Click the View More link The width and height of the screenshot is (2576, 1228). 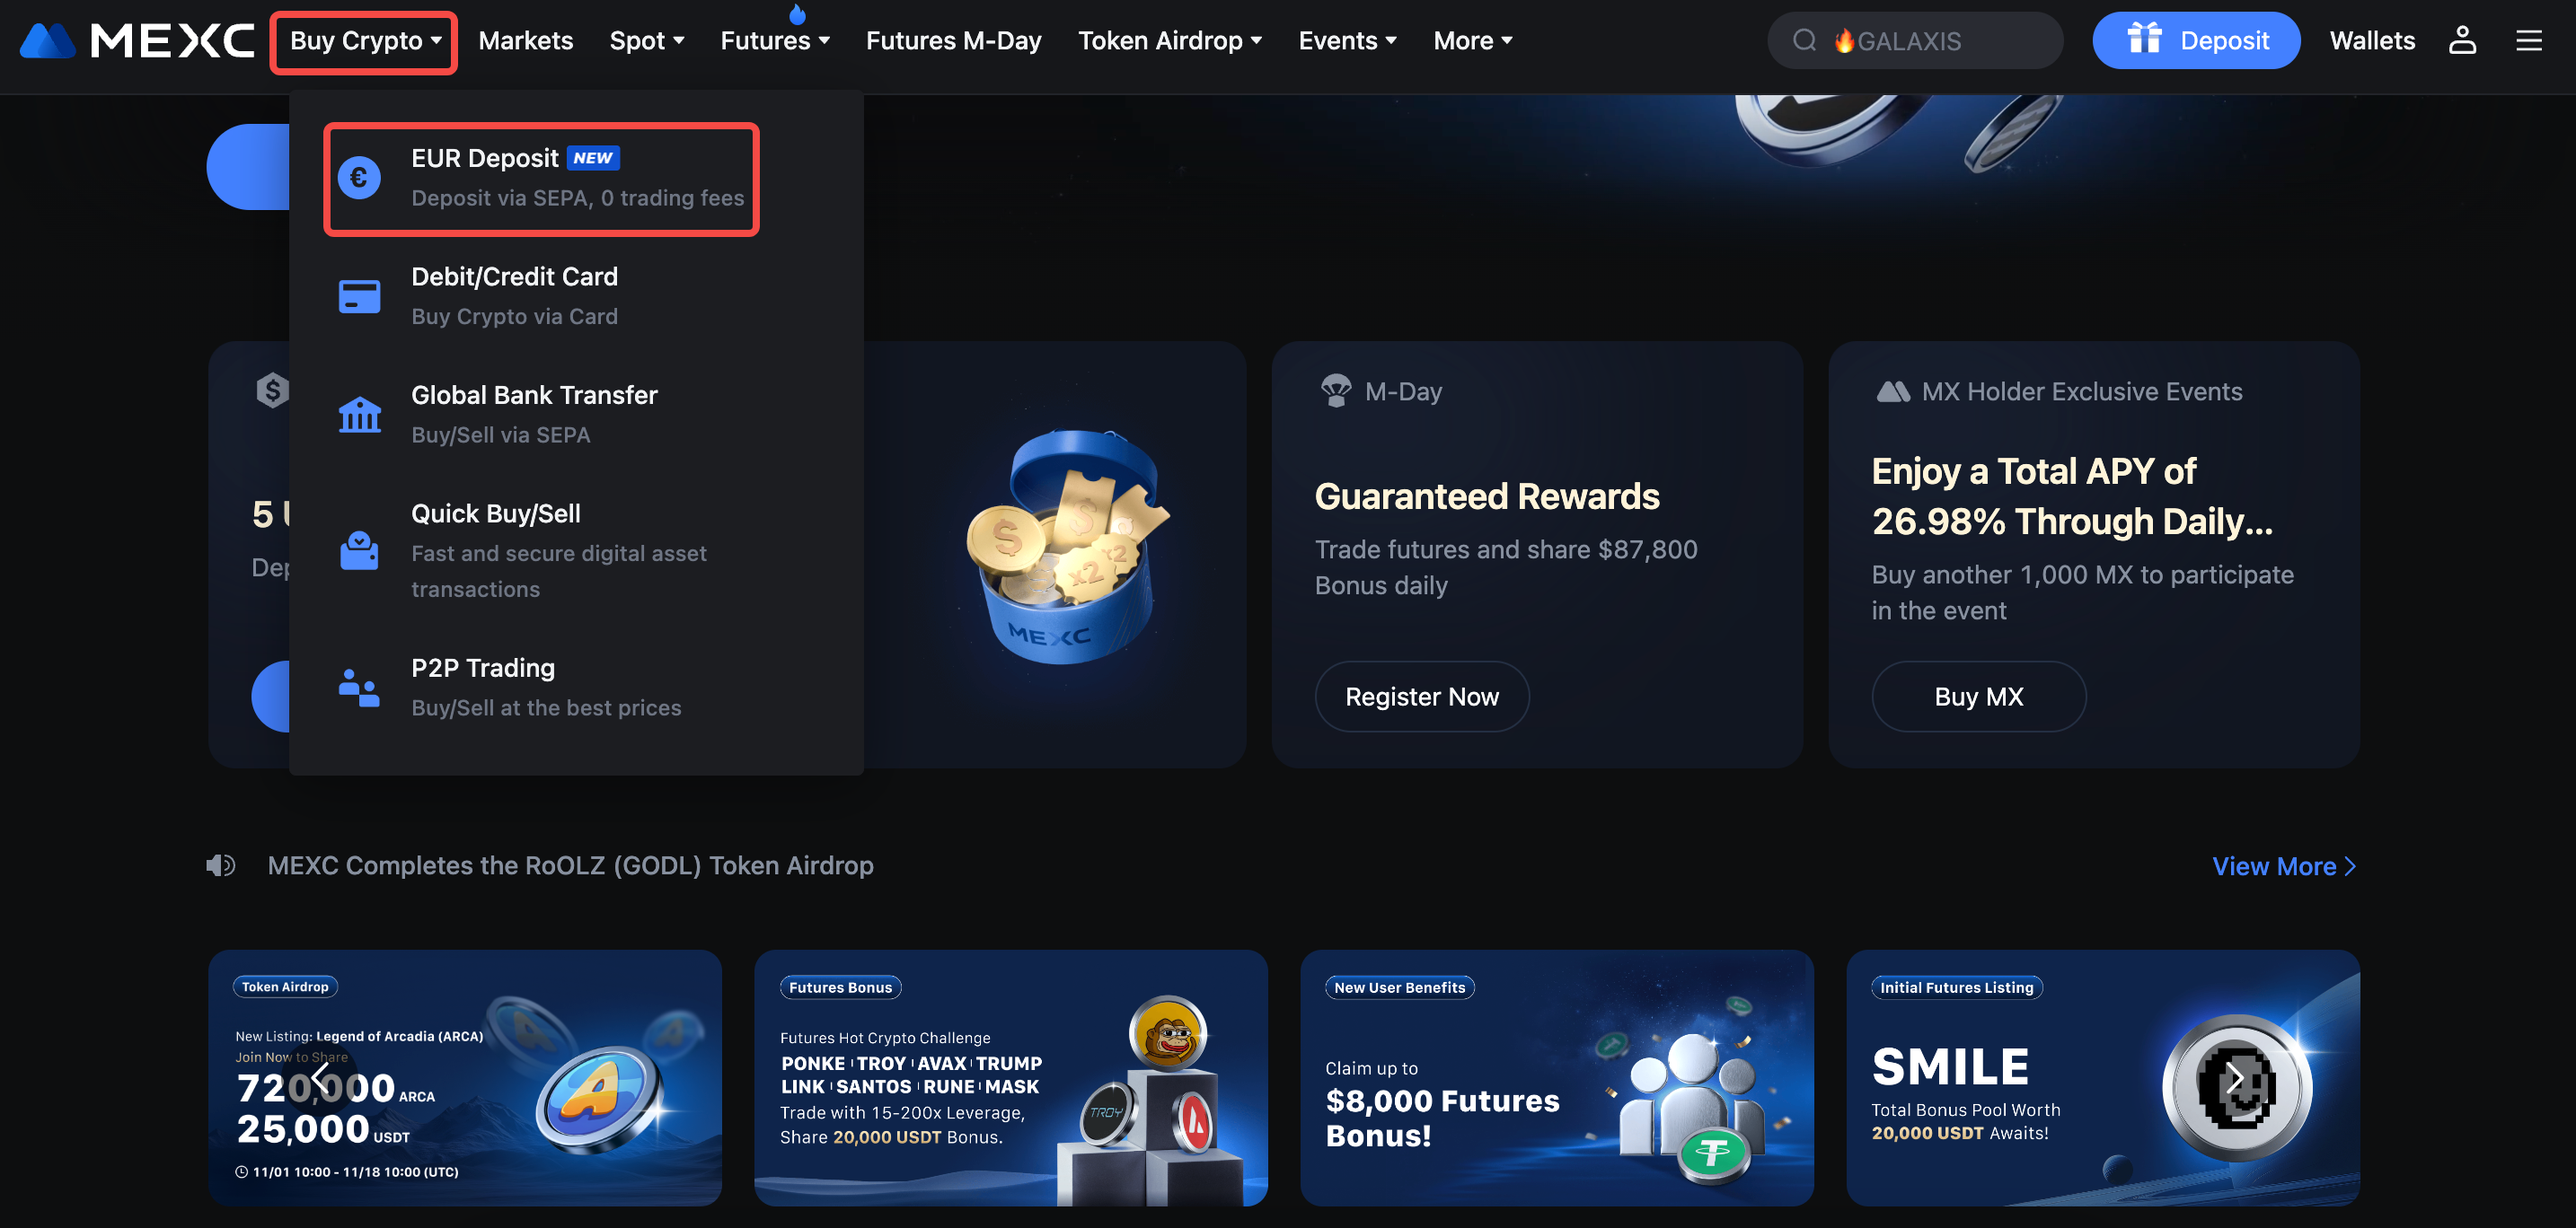coord(2283,866)
